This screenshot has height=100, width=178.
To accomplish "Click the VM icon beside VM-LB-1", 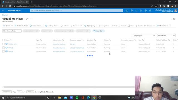I will pos(6,48).
